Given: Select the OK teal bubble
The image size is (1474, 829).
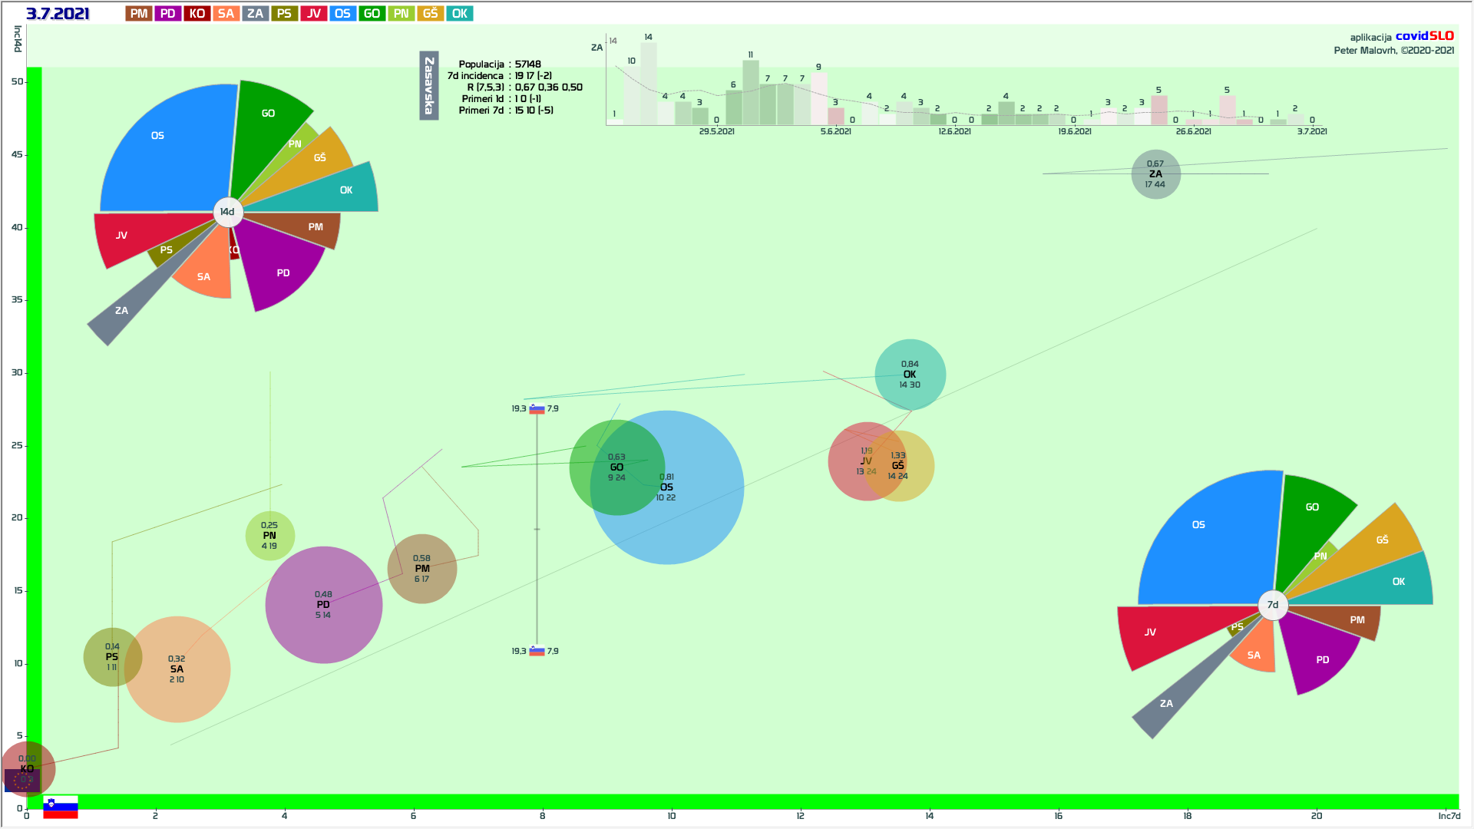Looking at the screenshot, I should (910, 375).
